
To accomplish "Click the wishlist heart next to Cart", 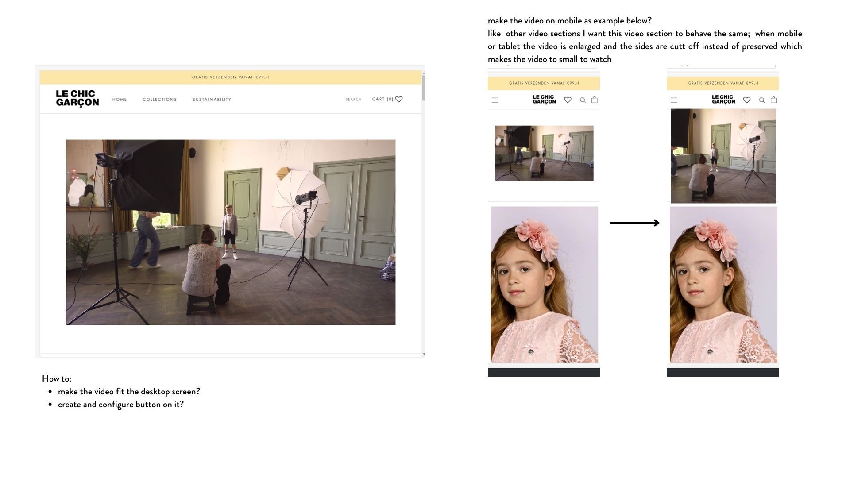I will point(399,99).
